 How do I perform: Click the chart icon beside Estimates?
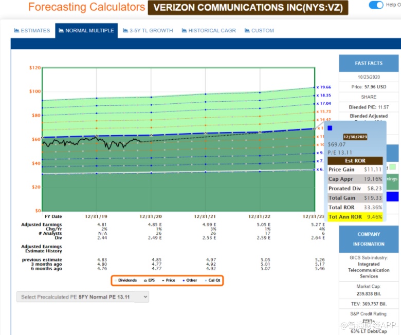17,31
